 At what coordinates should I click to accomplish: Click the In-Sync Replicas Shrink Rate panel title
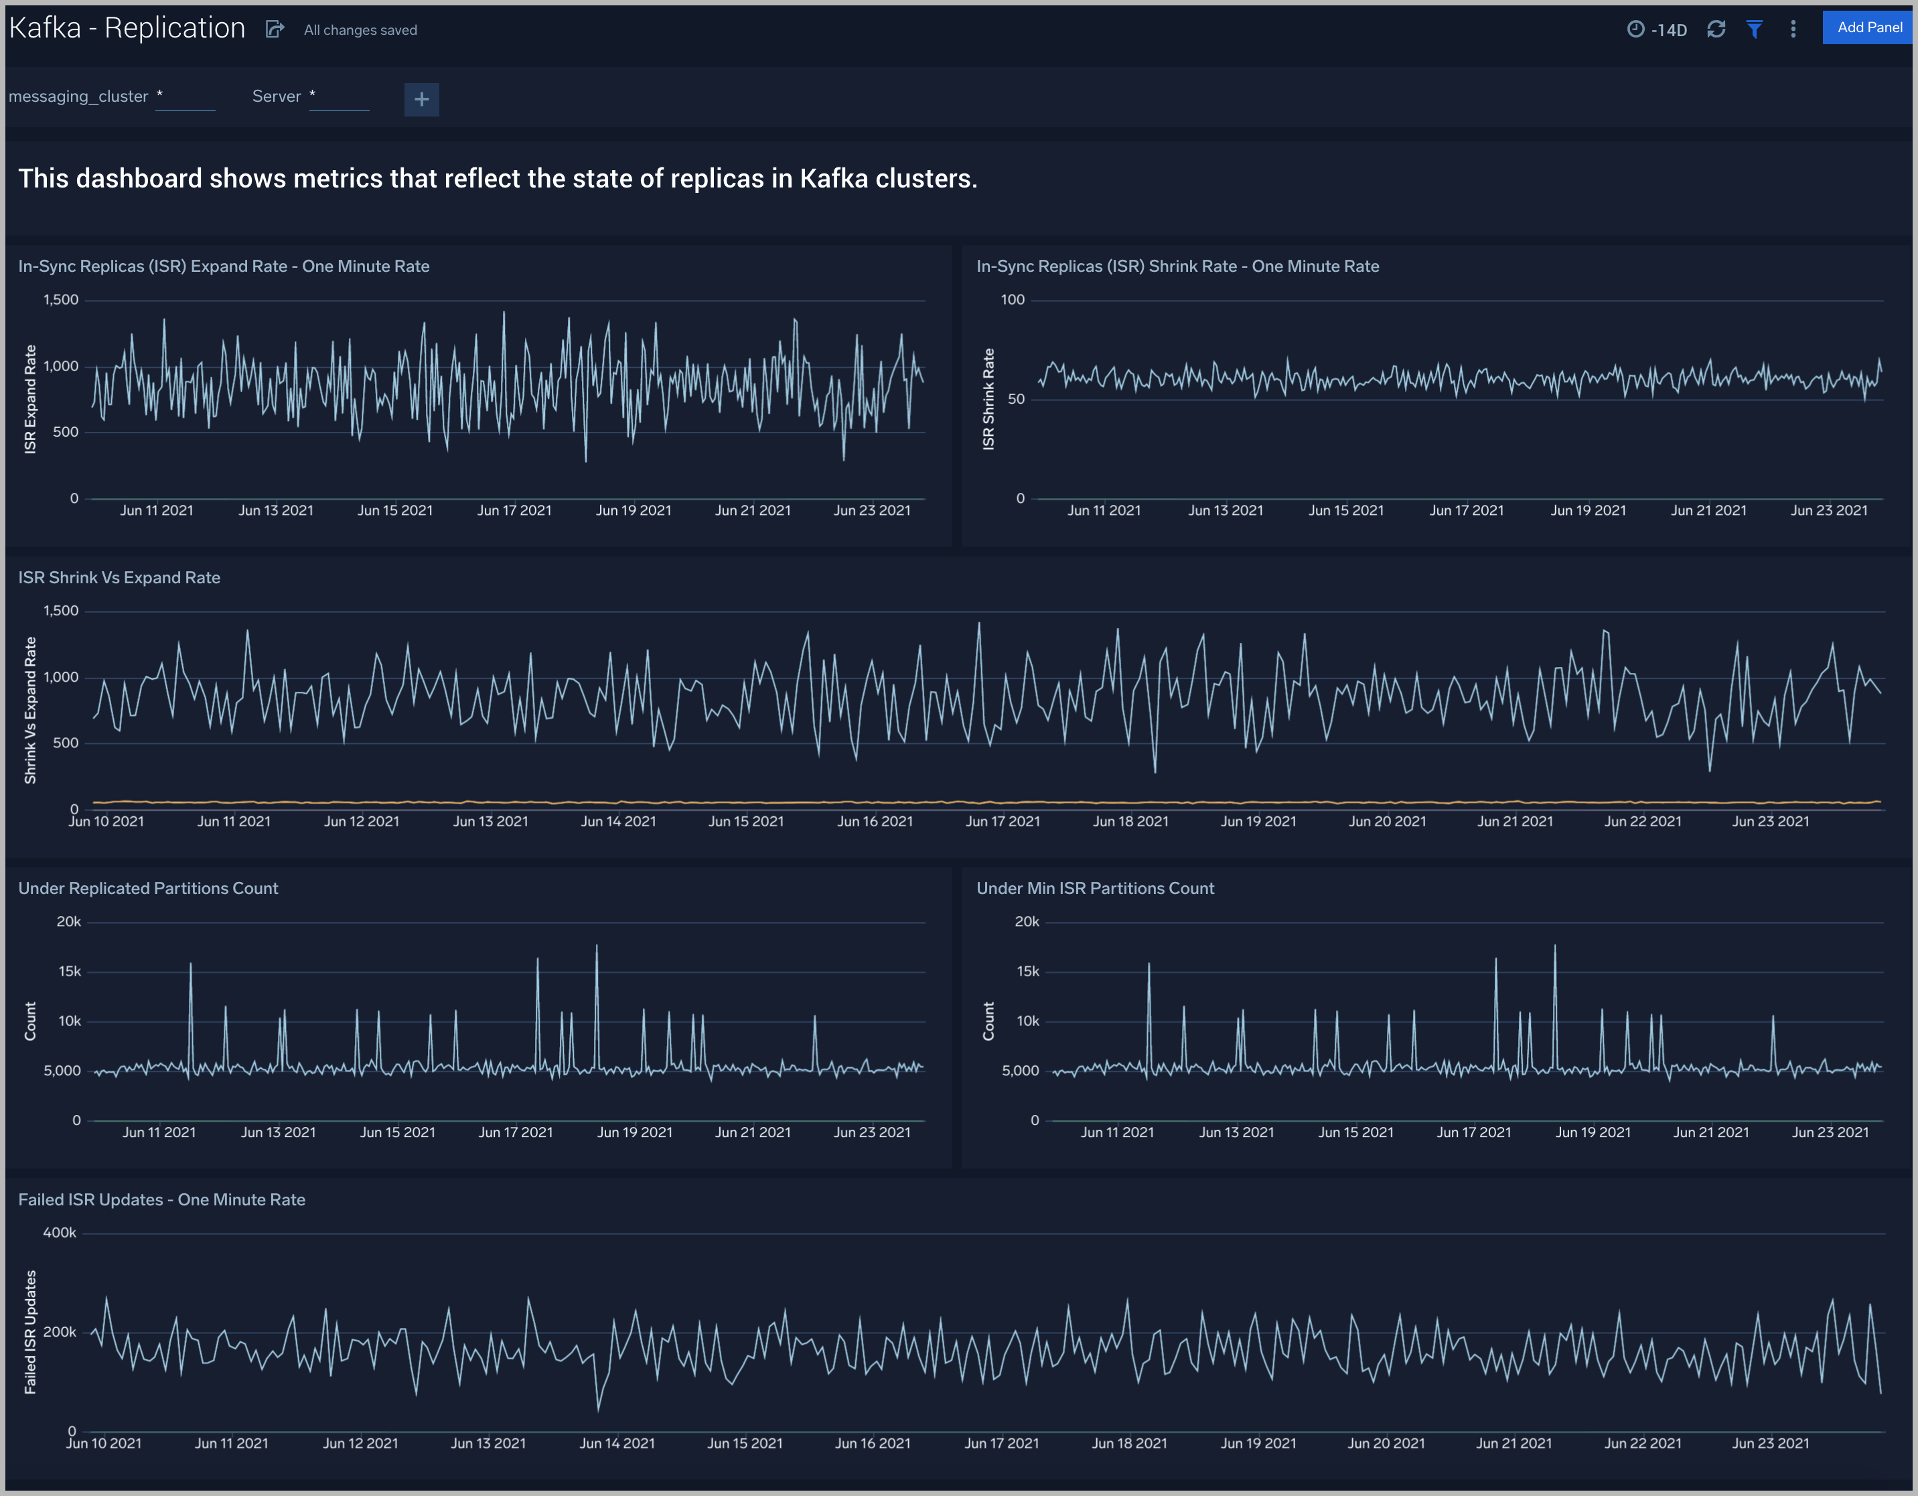pos(1177,266)
